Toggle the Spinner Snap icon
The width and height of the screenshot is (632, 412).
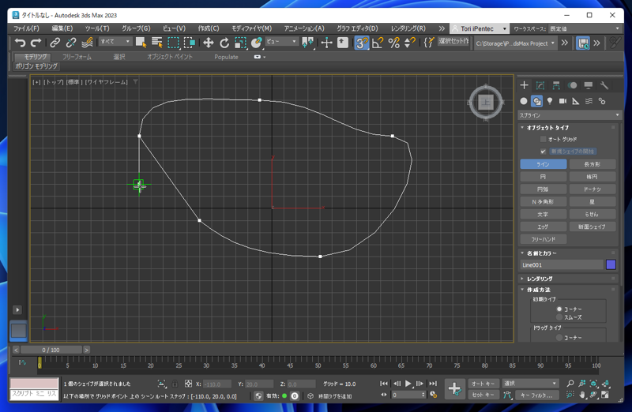pyautogui.click(x=410, y=43)
